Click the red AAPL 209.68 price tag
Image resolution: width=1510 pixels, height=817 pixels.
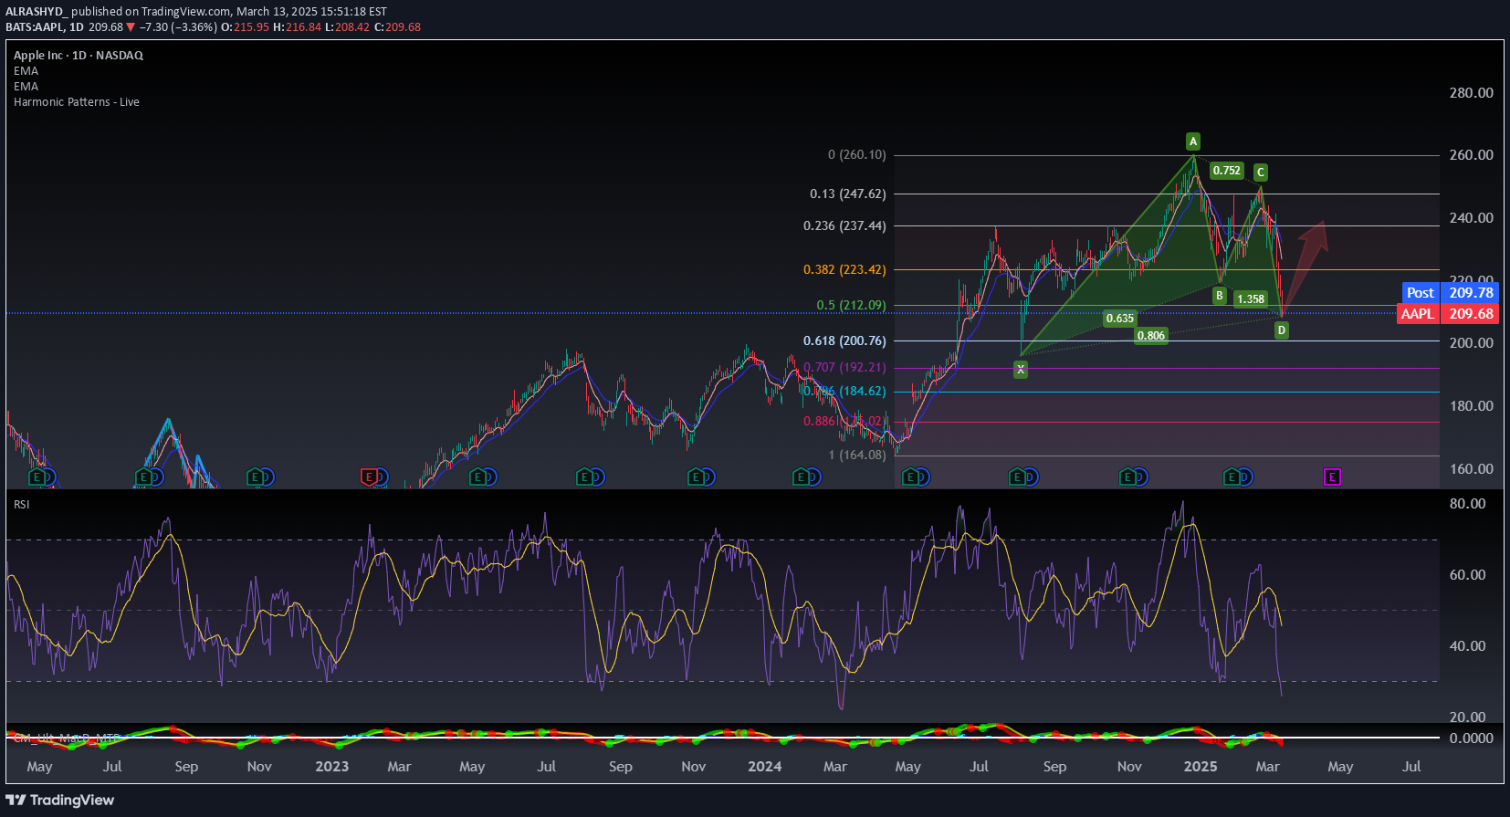click(1448, 314)
